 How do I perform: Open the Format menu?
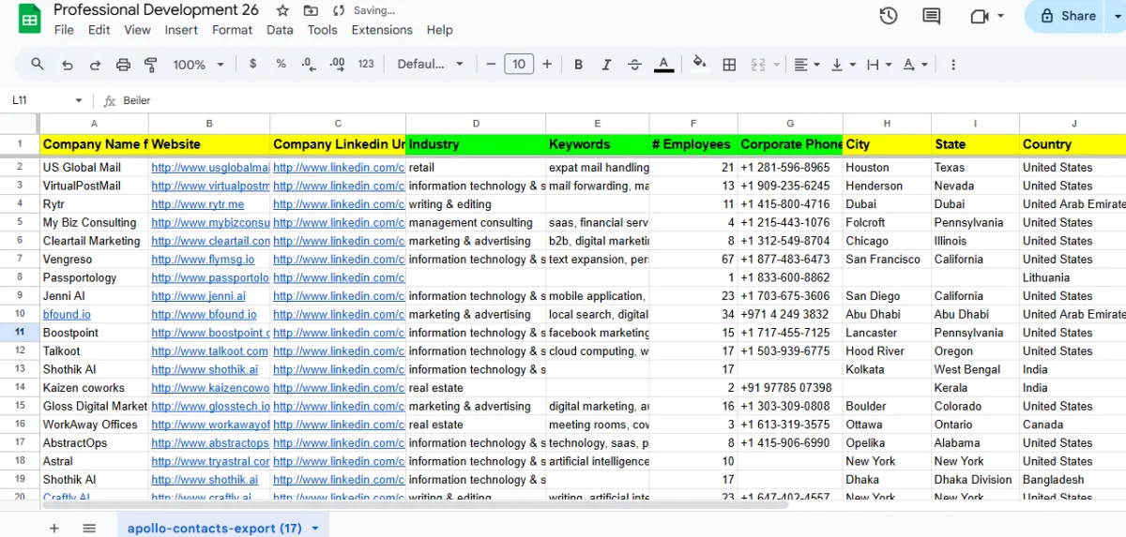tap(232, 30)
